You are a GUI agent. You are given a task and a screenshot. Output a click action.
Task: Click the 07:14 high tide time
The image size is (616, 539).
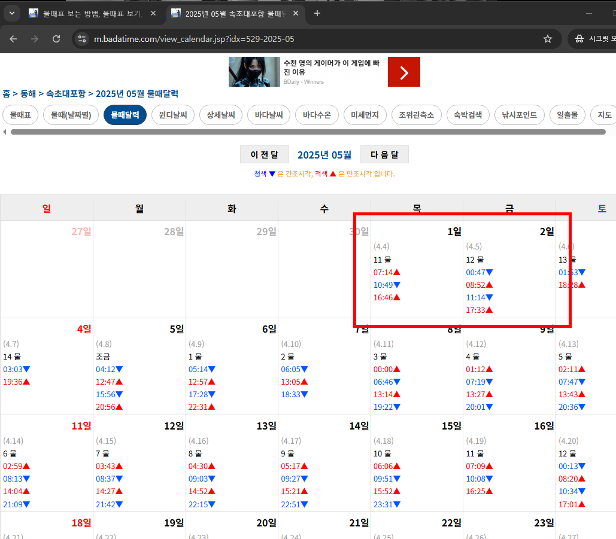point(387,272)
